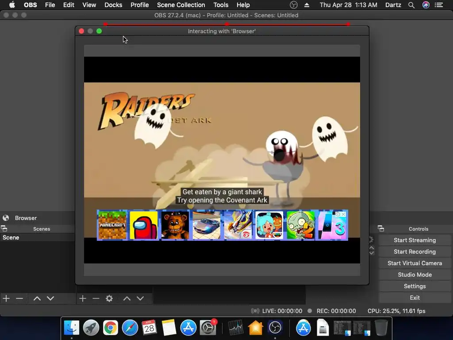The height and width of the screenshot is (340, 453).
Task: Open Siri from the menu bar
Action: point(426,5)
